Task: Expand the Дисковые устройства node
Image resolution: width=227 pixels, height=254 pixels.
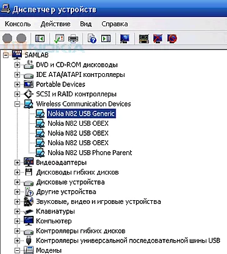Action: tap(18, 182)
